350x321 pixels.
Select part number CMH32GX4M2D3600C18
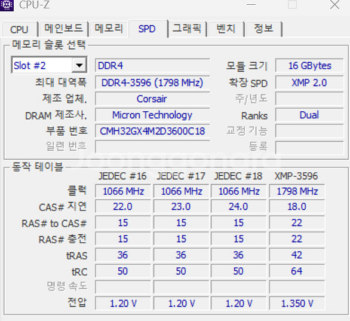(152, 131)
